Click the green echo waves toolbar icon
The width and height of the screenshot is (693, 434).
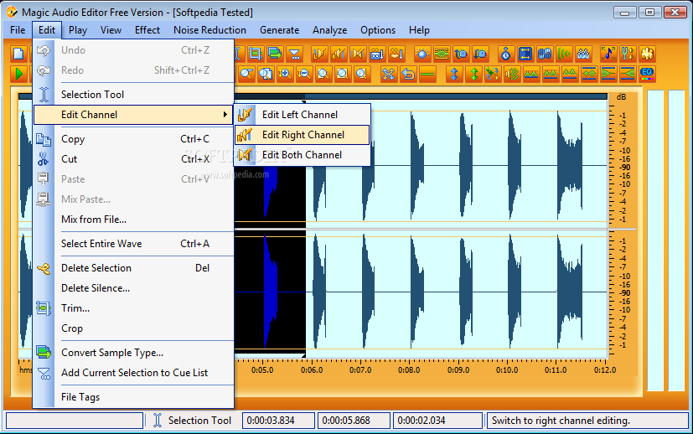[564, 54]
